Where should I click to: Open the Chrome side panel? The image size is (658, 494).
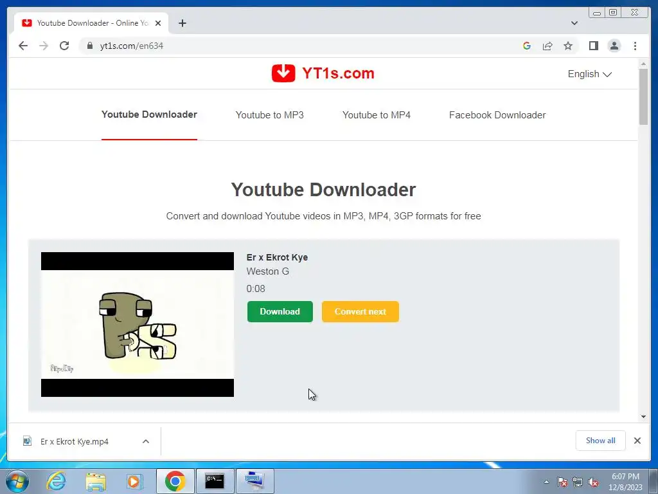point(593,46)
